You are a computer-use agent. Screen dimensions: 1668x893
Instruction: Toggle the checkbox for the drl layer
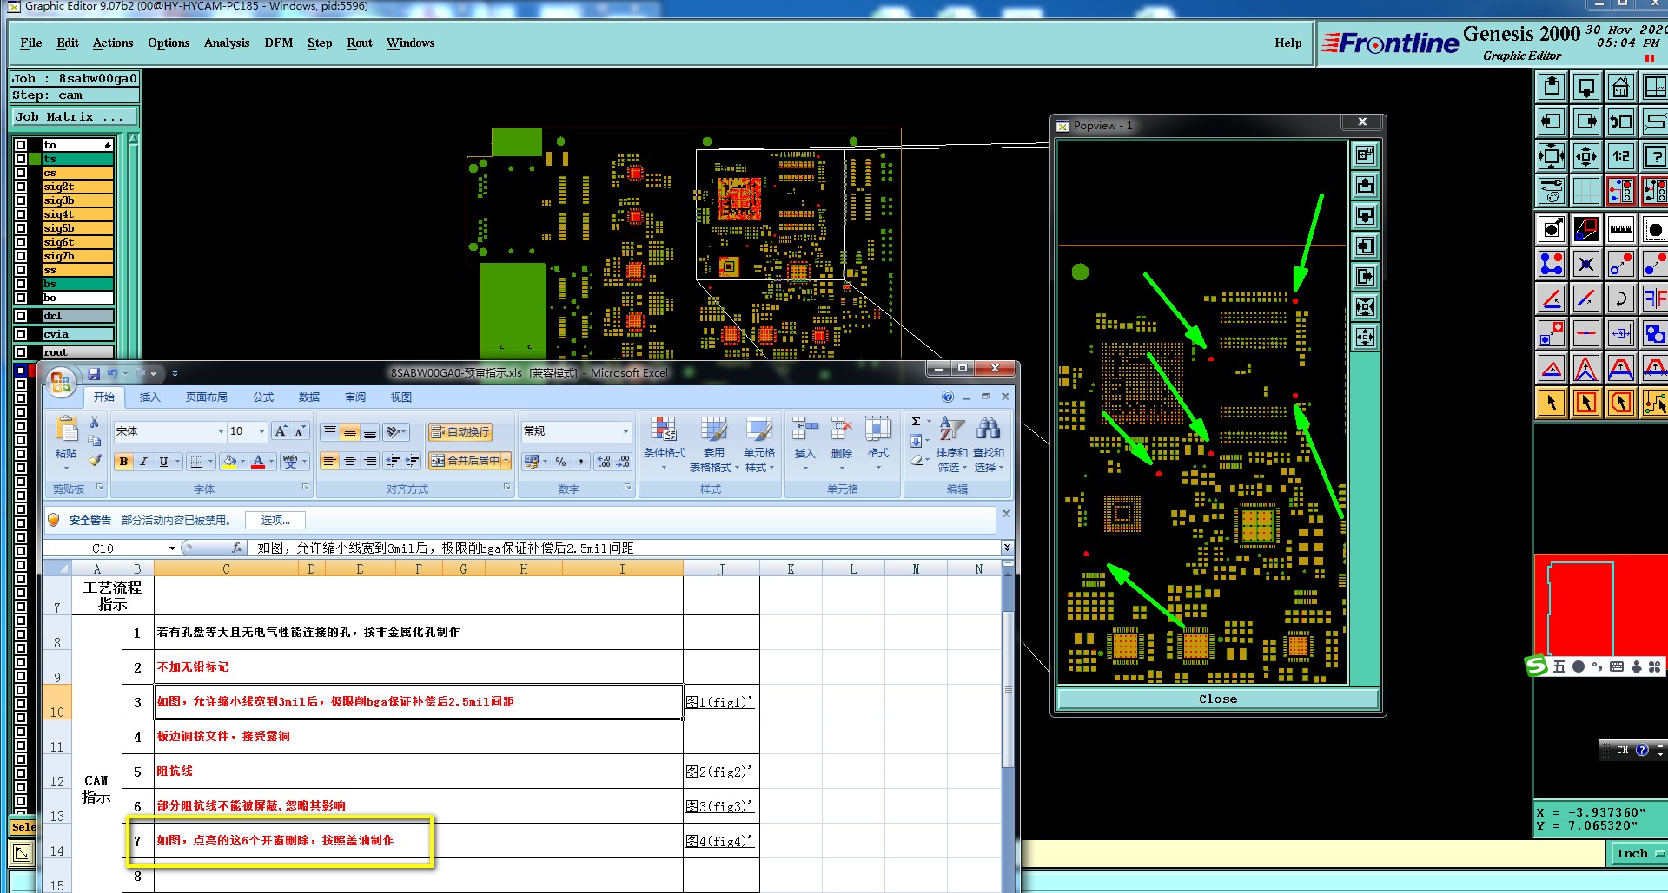click(21, 316)
